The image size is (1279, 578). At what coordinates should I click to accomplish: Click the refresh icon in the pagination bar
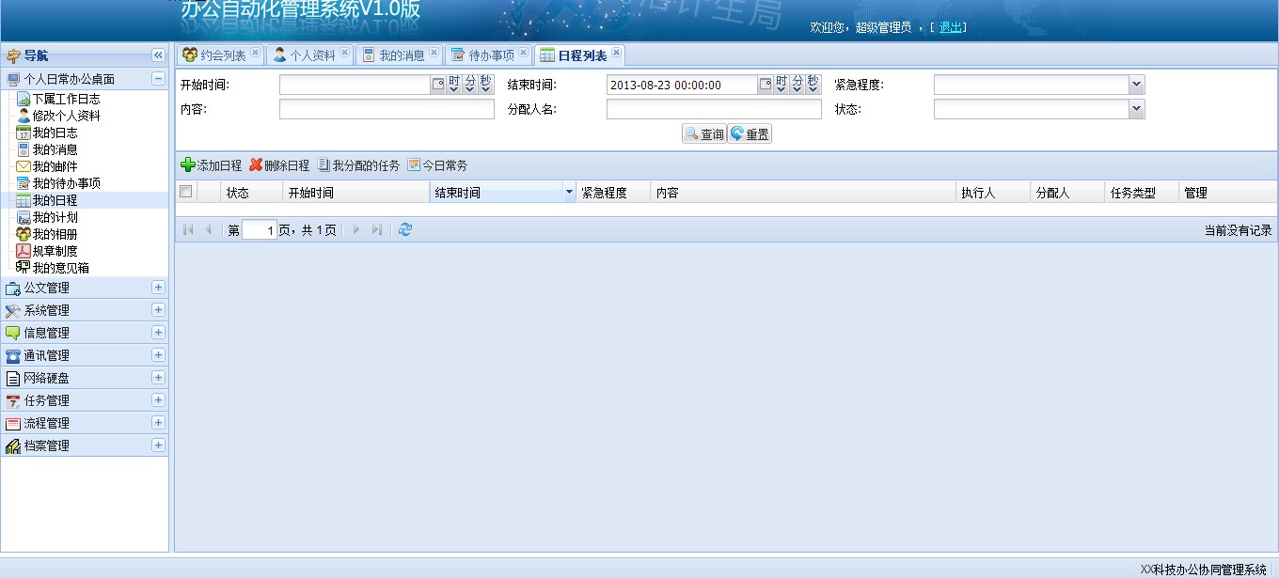[404, 228]
